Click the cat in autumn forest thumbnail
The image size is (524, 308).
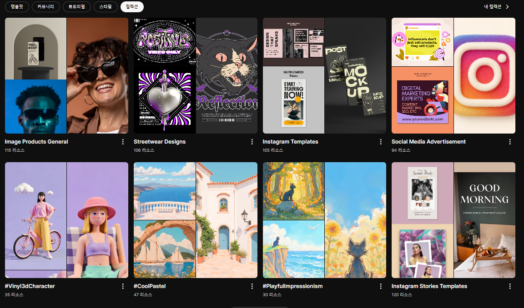point(293,191)
